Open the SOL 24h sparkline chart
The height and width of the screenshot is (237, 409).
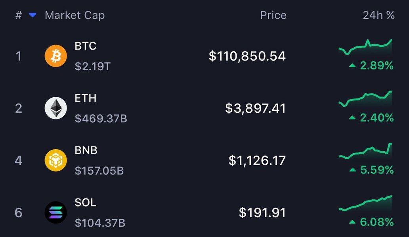click(x=365, y=204)
